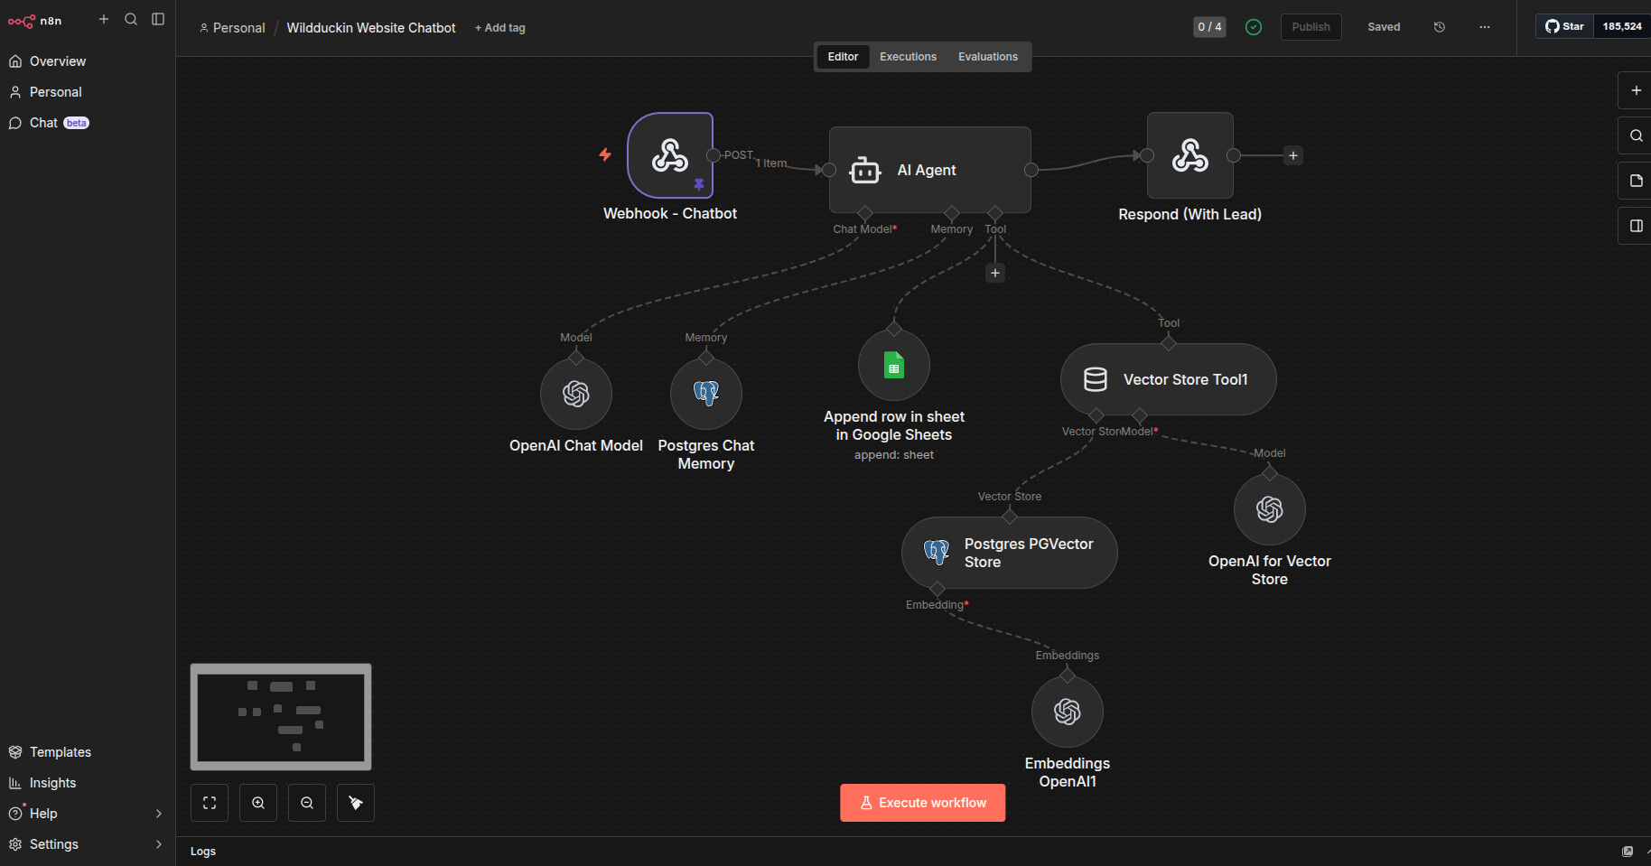This screenshot has width=1651, height=866.
Task: Select the Embeddings OpenAI1 node
Action: pyautogui.click(x=1067, y=712)
